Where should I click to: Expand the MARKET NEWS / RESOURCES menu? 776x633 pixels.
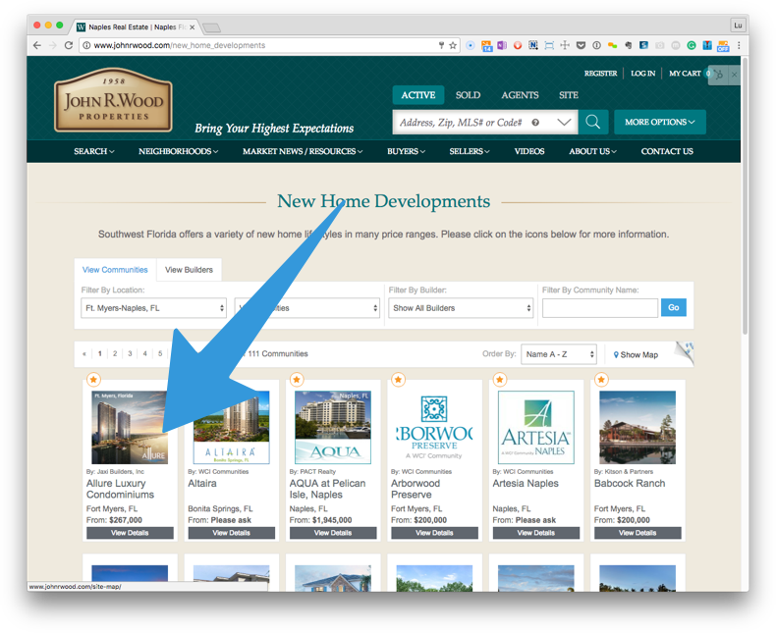click(x=303, y=151)
